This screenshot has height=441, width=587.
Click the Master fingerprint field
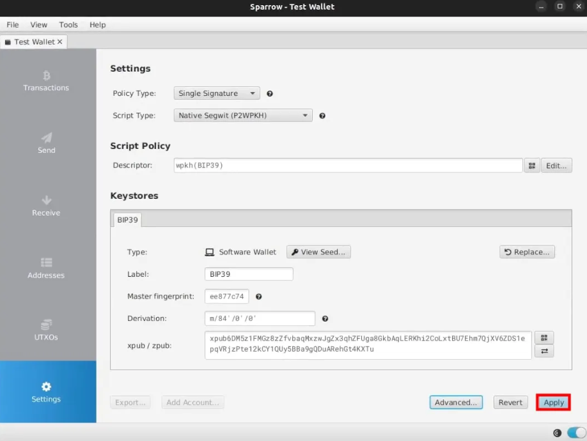coord(227,297)
